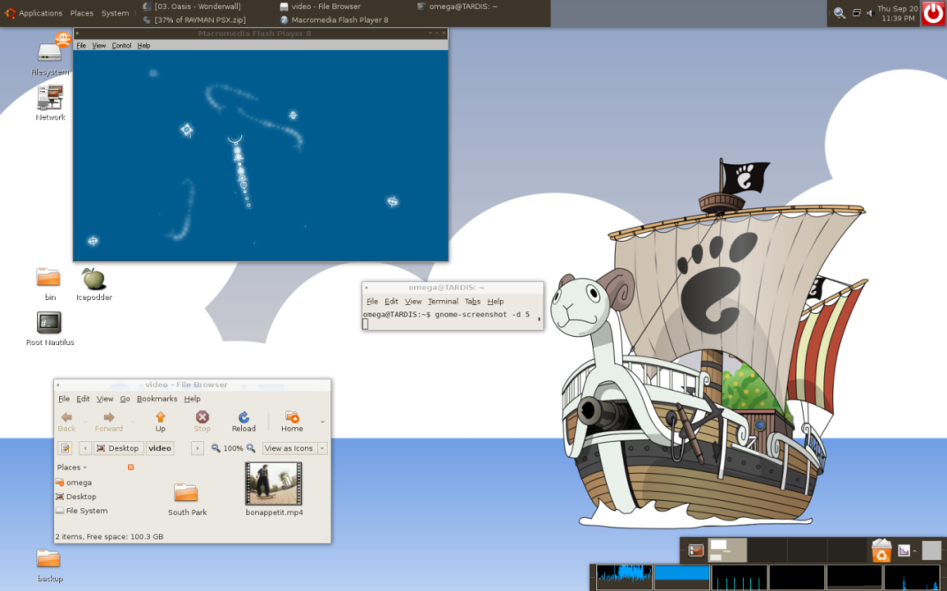The image size is (947, 591).
Task: Click the search magnifier in top panel
Action: 839,12
